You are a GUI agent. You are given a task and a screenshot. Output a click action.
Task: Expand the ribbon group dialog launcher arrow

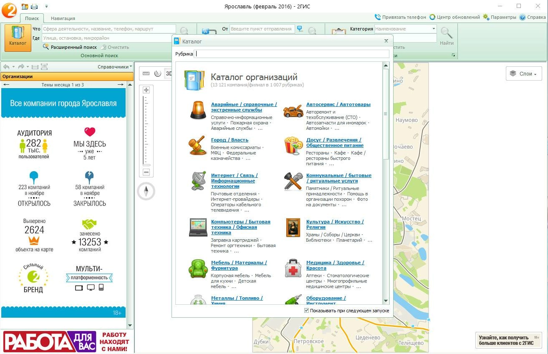click(x=454, y=55)
